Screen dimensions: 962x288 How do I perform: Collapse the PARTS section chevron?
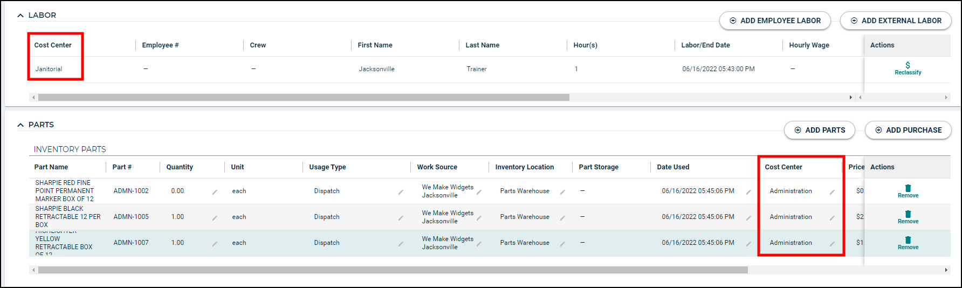click(20, 125)
